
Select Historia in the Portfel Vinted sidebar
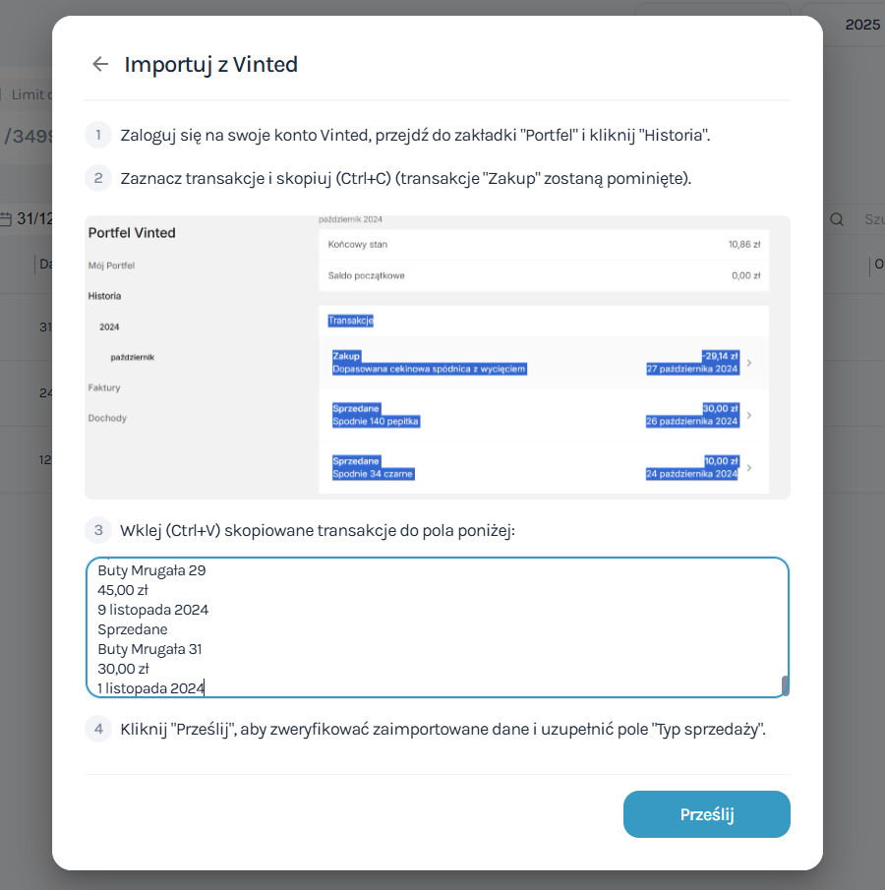pyautogui.click(x=105, y=296)
